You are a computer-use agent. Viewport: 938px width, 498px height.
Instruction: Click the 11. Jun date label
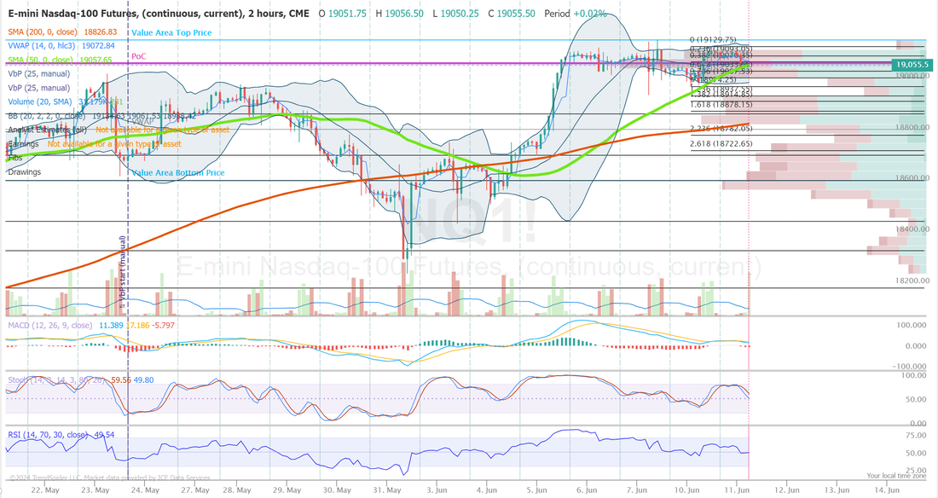pos(737,489)
